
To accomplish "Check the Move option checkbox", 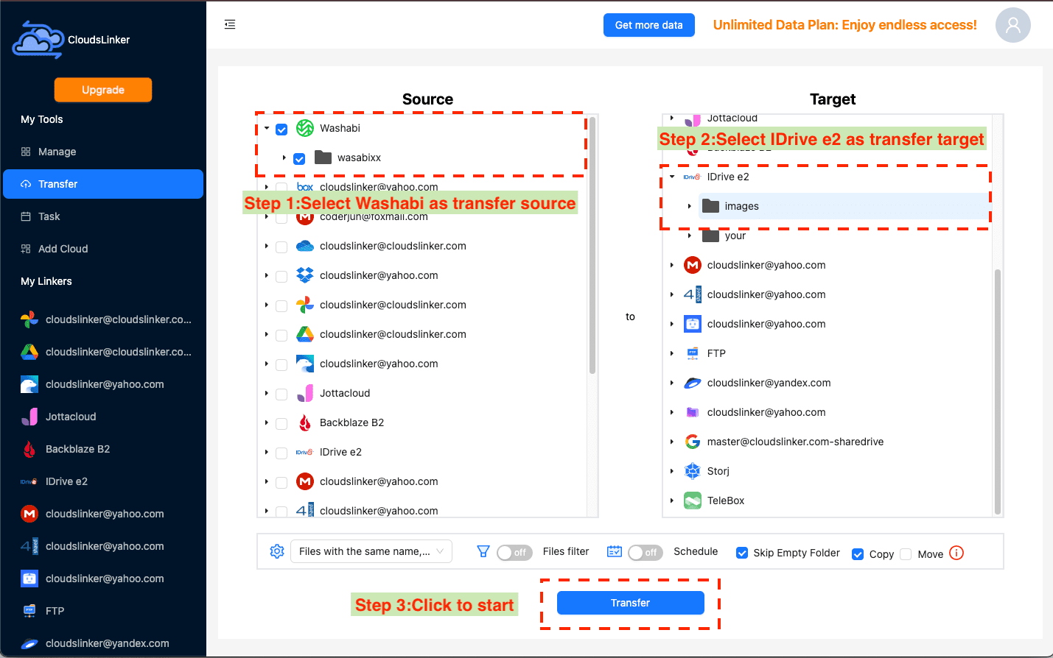I will [x=906, y=554].
